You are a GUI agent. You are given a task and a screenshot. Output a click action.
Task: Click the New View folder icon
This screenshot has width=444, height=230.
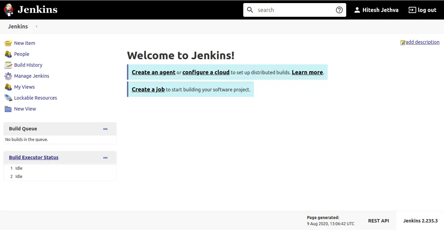click(x=8, y=109)
